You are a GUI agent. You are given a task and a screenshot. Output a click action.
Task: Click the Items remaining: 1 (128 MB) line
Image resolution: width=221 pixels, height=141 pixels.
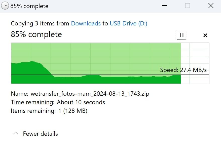[x=49, y=111]
